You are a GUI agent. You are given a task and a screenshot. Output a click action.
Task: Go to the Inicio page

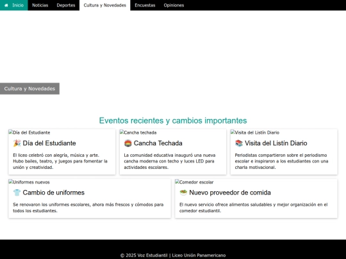click(14, 5)
